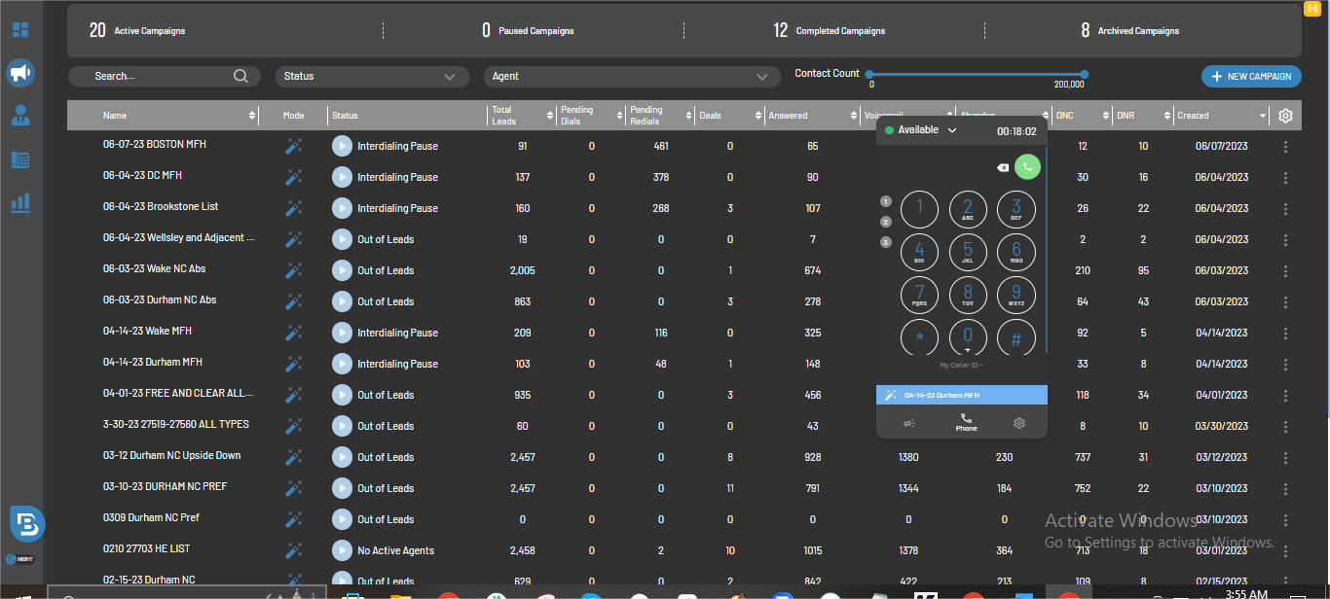1330x599 pixels.
Task: Filter by Completed Campaigns count
Action: point(830,30)
